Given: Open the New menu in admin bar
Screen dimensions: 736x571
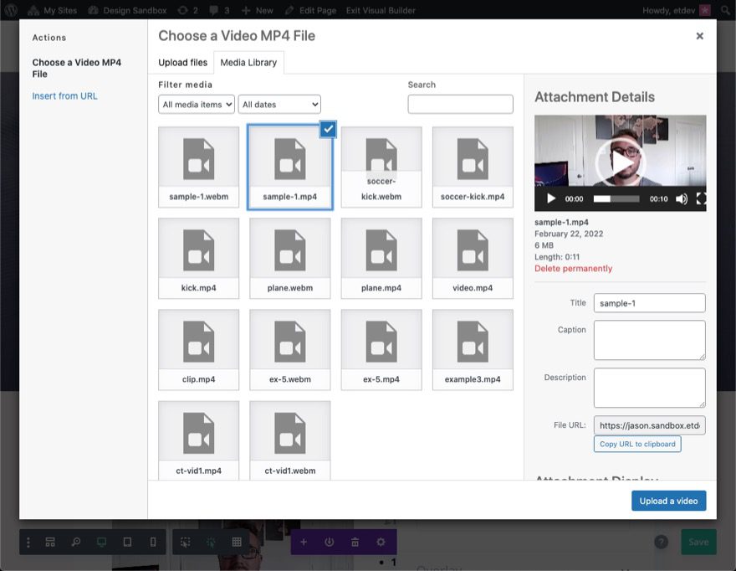Looking at the screenshot, I should 256,10.
